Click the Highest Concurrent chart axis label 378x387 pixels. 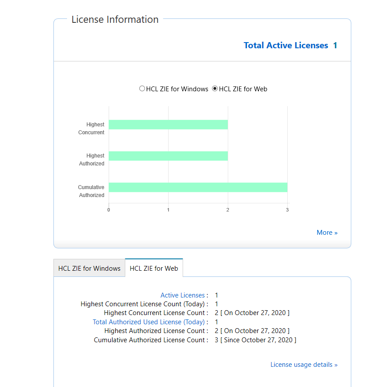pyautogui.click(x=91, y=128)
